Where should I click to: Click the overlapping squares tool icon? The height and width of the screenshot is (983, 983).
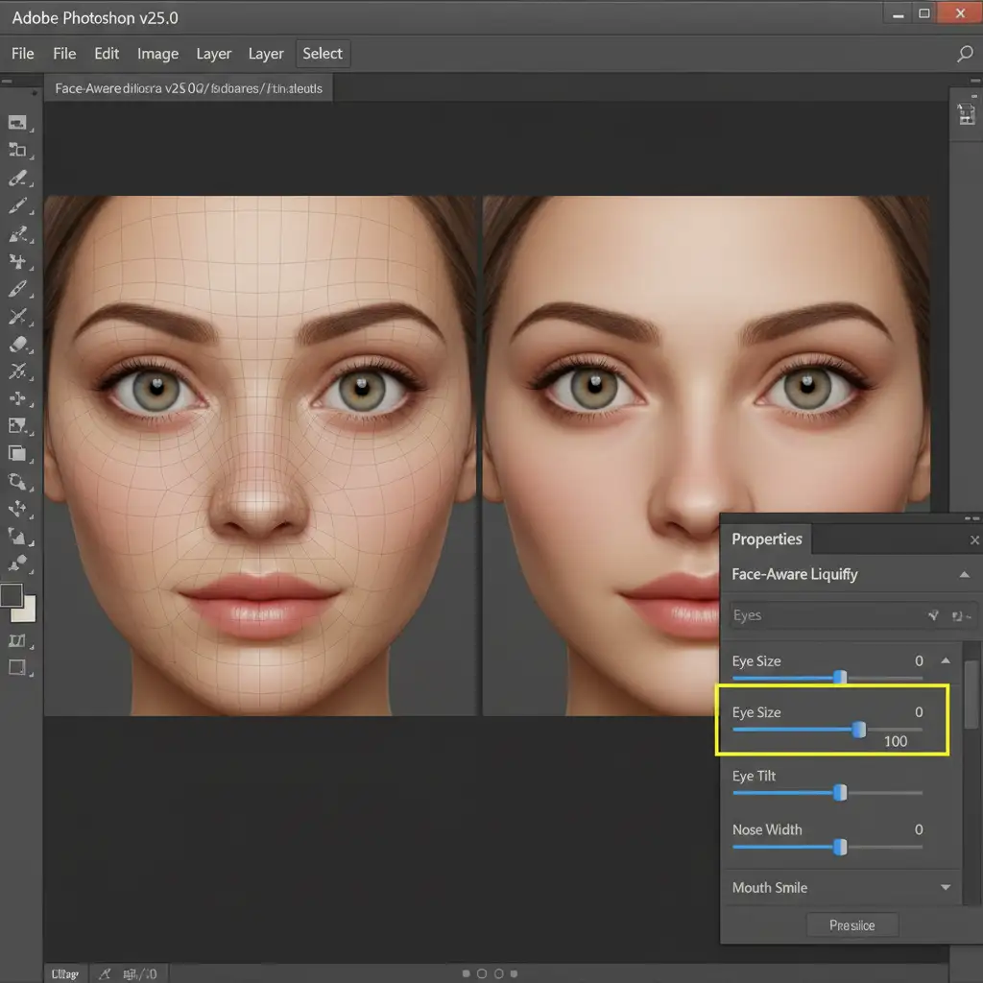[18, 454]
